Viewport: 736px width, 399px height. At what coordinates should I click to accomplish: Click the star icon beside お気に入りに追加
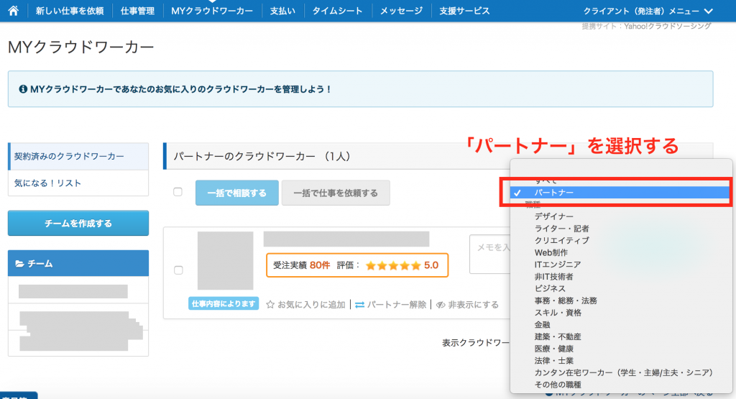[271, 304]
